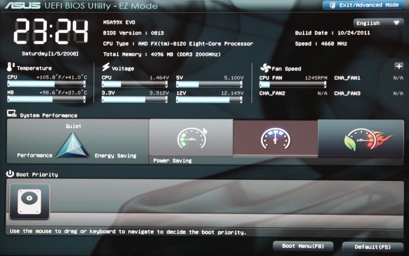
Task: Select the ASUS Optimal flaming gauge mode
Action: 361,138
